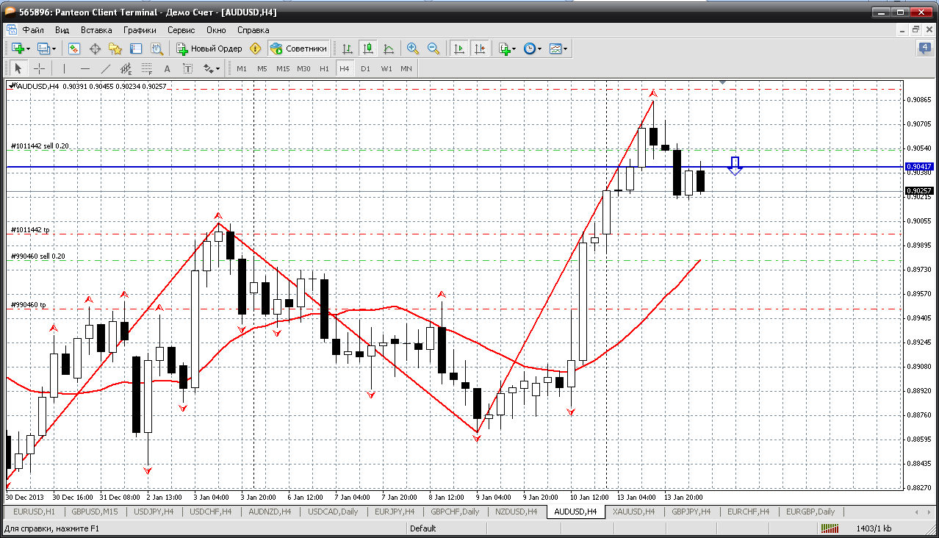939x538 pixels.
Task: Add an indicator via the Indicators icon
Action: point(504,49)
